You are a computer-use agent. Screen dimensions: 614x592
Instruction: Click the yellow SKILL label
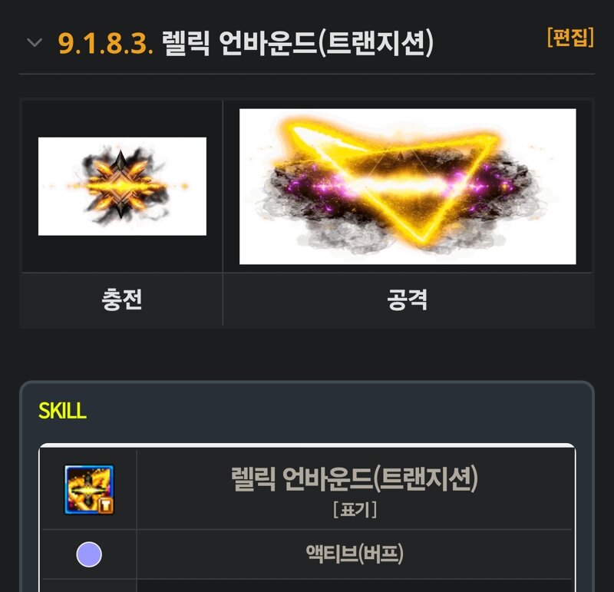click(63, 411)
